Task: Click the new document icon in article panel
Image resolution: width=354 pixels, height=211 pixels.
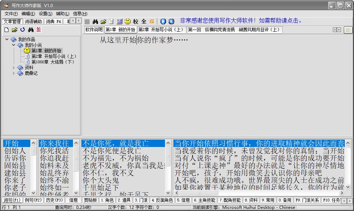Action: click(x=7, y=30)
